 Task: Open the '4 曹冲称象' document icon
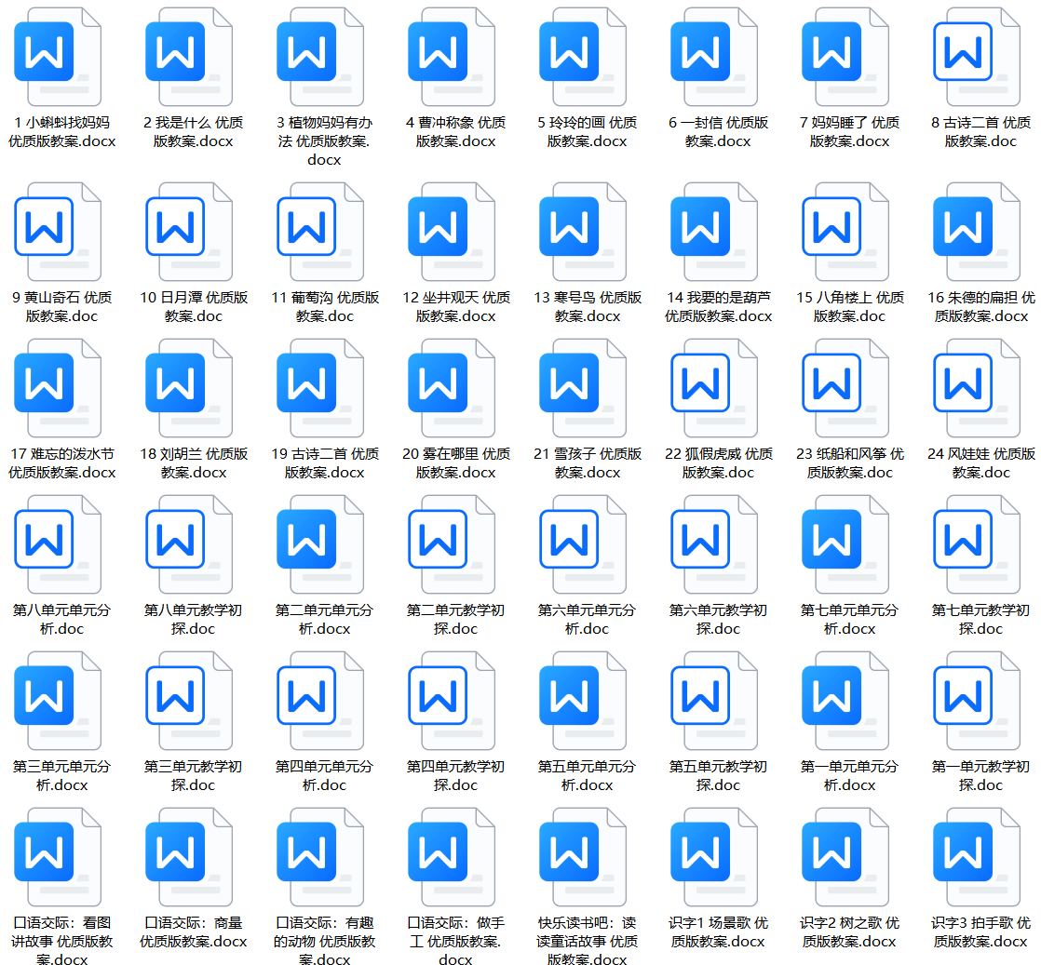coord(453,57)
